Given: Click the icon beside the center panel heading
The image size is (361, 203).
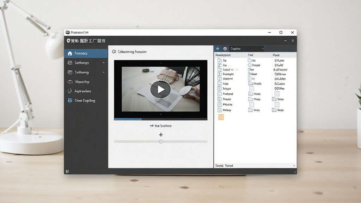Looking at the screenshot, I should pos(114,52).
